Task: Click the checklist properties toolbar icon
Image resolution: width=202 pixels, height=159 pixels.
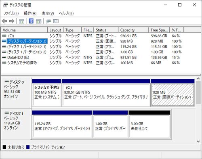Action: pos(56,21)
